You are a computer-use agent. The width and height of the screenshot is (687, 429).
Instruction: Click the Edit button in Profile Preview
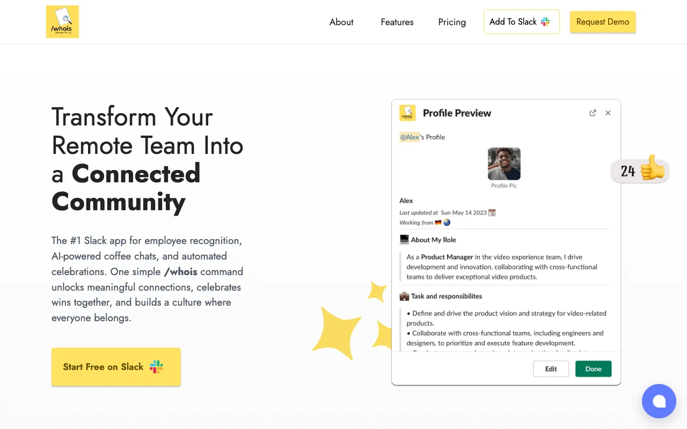[x=551, y=369]
